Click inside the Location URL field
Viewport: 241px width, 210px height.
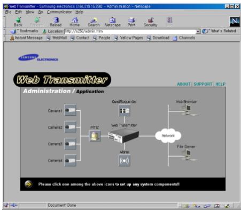[130, 32]
